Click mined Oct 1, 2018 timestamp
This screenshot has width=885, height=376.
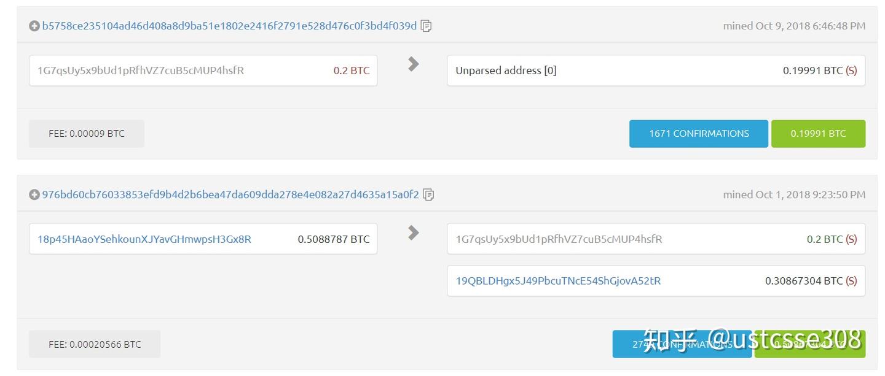click(x=794, y=194)
